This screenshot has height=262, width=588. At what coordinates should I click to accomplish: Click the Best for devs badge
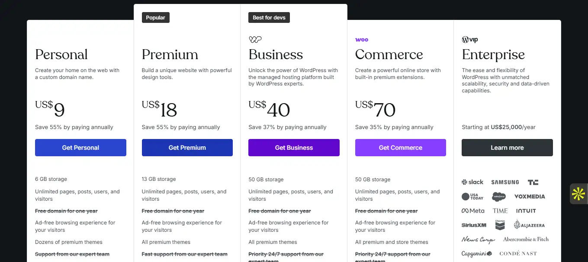pos(269,18)
